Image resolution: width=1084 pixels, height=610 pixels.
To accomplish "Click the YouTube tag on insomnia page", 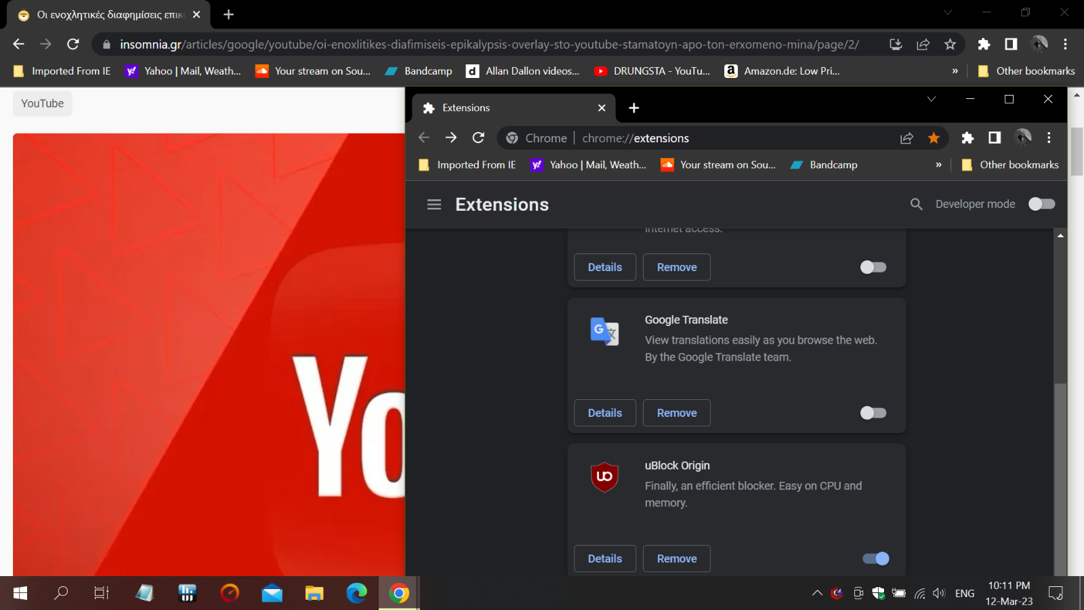I will coord(43,103).
